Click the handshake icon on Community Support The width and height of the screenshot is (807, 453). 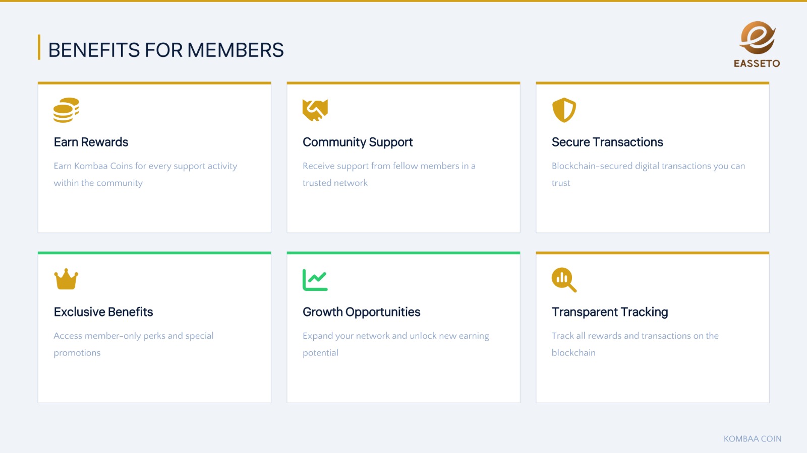coord(315,110)
